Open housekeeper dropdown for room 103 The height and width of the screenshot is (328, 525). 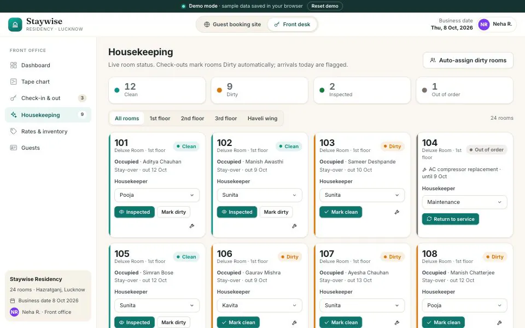[x=362, y=195]
